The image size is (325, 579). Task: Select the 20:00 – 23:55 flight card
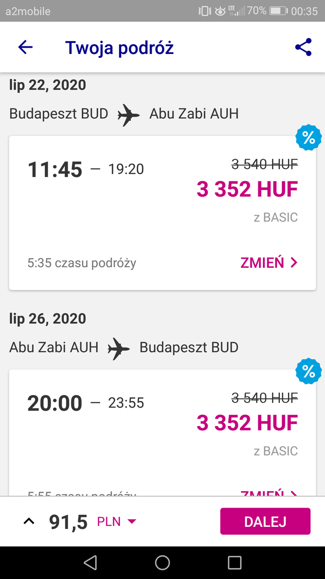pos(162,433)
